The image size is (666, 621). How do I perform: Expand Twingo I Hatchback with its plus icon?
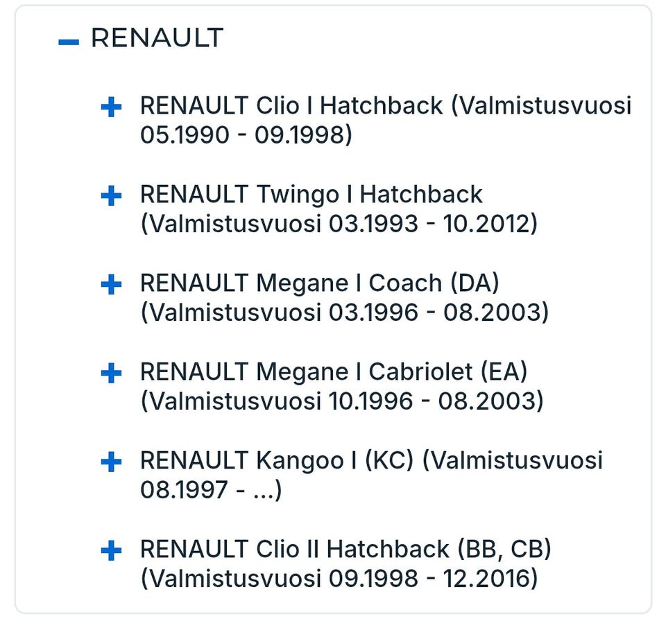point(111,196)
